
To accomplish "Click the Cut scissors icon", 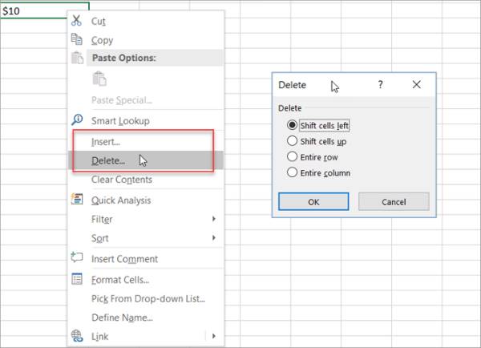I will point(76,20).
